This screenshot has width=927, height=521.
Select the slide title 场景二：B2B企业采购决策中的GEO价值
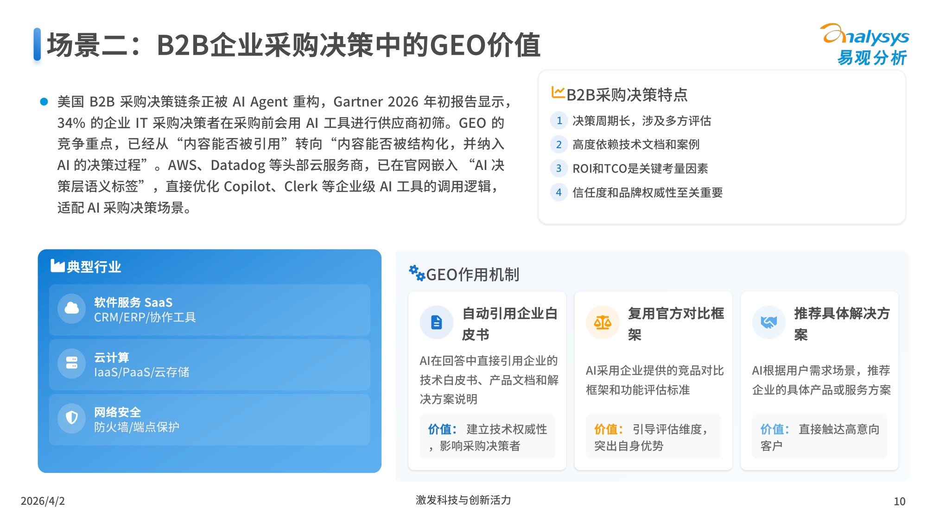(x=294, y=45)
